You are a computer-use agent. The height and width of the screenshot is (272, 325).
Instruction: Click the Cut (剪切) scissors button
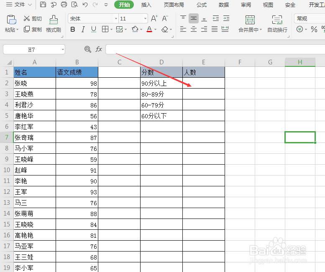pyautogui.click(x=33, y=19)
